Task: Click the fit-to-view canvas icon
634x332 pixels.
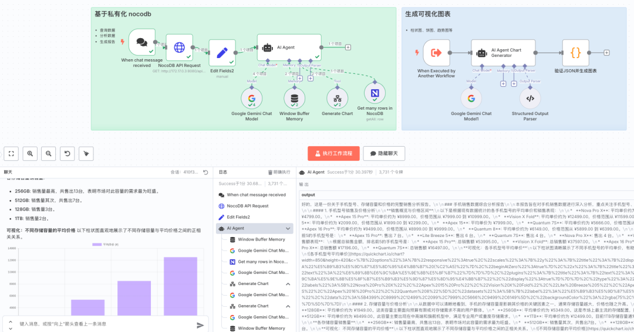Action: (x=11, y=154)
